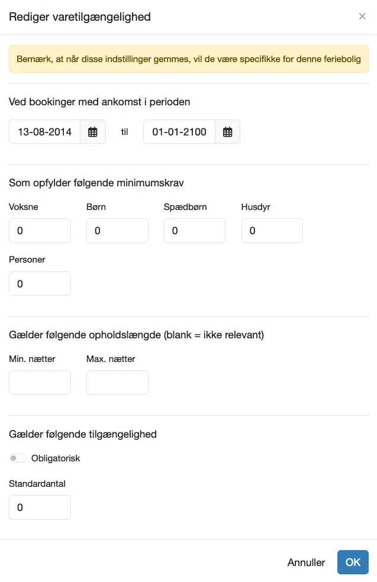Viewport: 377px width, 582px height.
Task: Dismiss the dialog via Annuller
Action: (306, 562)
